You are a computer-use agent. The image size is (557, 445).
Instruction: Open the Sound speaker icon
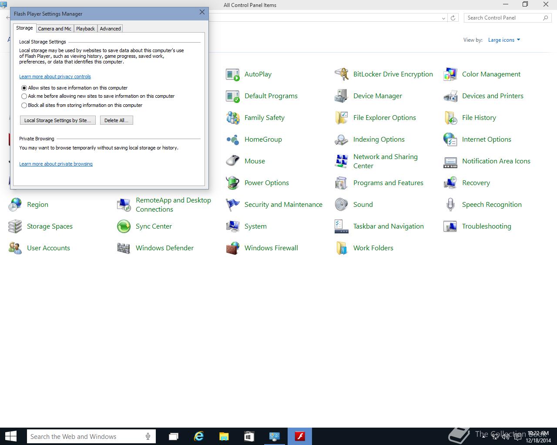342,205
